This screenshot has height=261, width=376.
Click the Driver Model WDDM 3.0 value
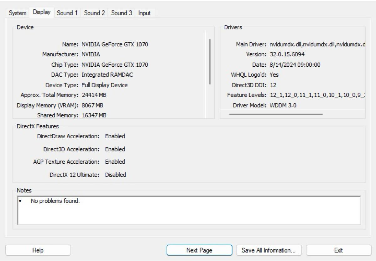click(283, 105)
